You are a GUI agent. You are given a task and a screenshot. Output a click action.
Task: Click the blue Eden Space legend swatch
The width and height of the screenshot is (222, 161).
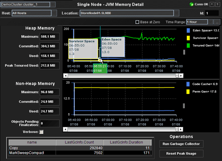point(188,31)
